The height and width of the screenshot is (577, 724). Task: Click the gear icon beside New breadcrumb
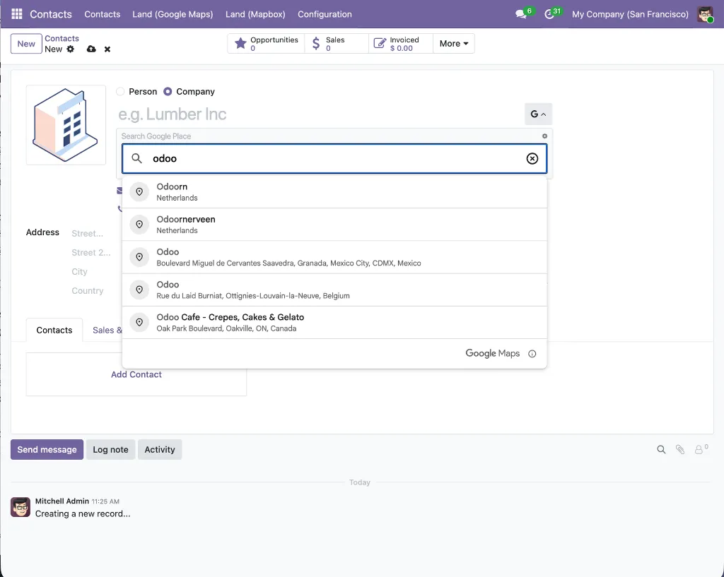(70, 49)
